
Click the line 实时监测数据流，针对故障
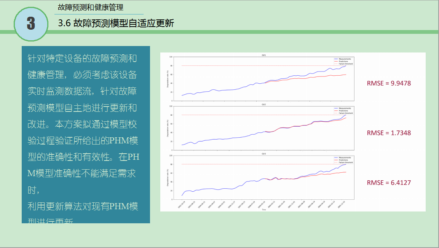coord(82,91)
